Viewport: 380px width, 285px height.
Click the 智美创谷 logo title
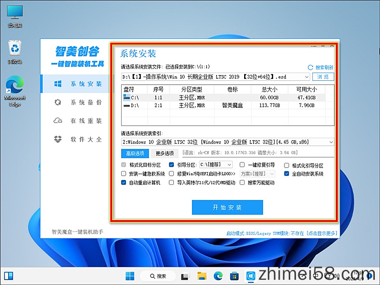(77, 51)
